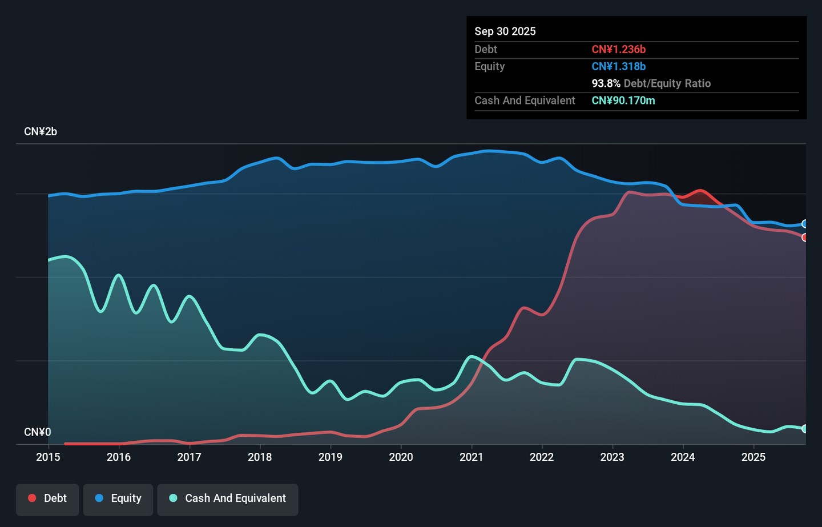This screenshot has width=822, height=527.
Task: Click the teal Cash endpoint marker on chart
Action: (x=805, y=429)
